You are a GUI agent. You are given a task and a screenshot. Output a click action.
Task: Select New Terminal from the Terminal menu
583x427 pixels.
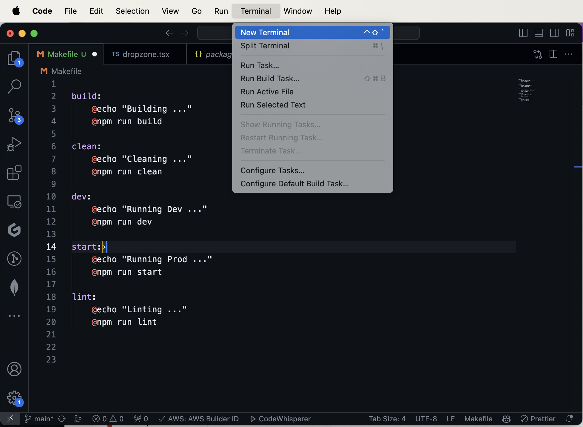click(x=312, y=32)
